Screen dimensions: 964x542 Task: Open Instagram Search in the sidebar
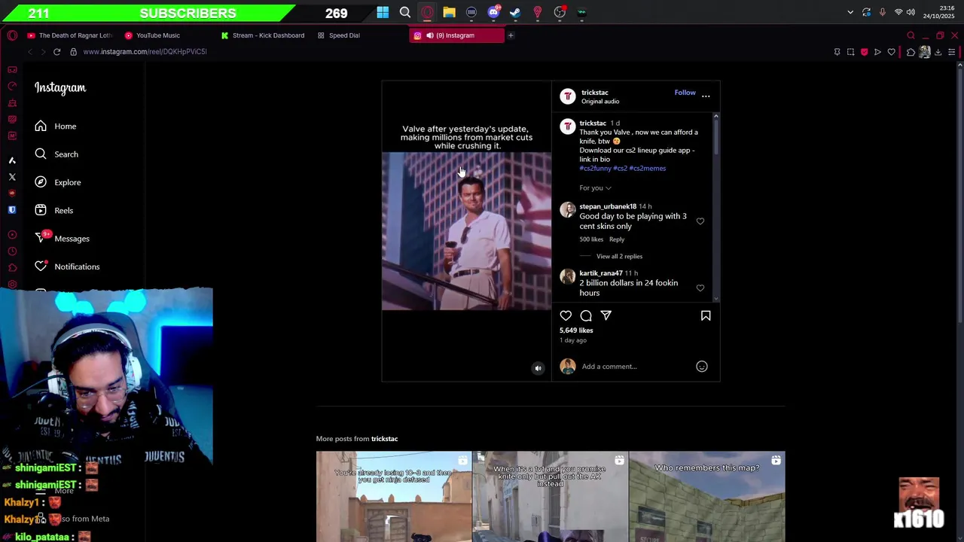(56, 154)
